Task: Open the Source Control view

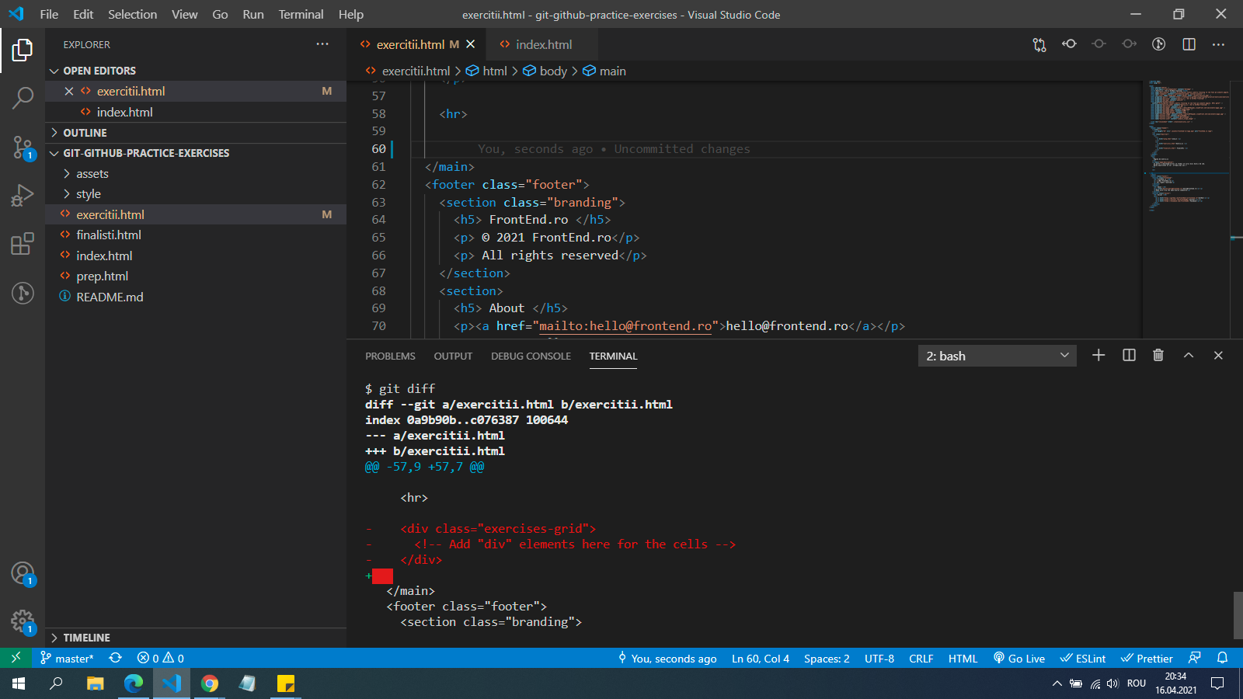Action: (22, 147)
